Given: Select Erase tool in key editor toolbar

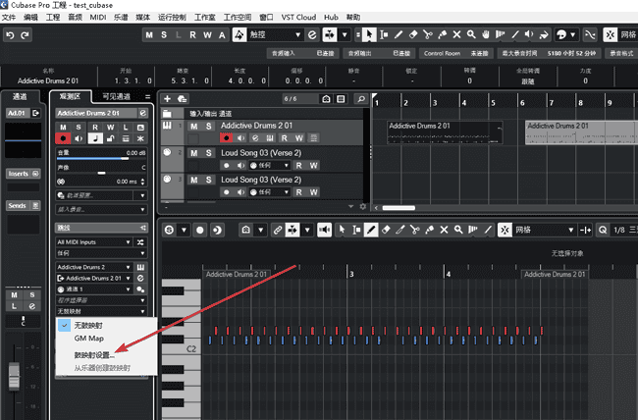Looking at the screenshot, I should tap(386, 230).
